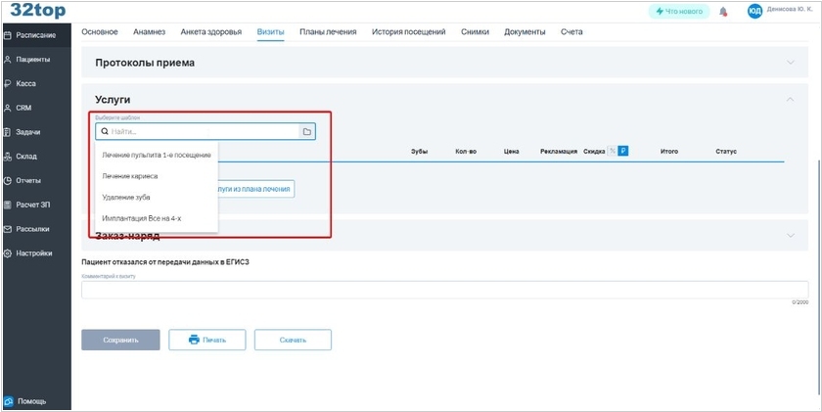Screen dimensions: 822x412
Task: Click the template folder icon
Action: point(306,131)
